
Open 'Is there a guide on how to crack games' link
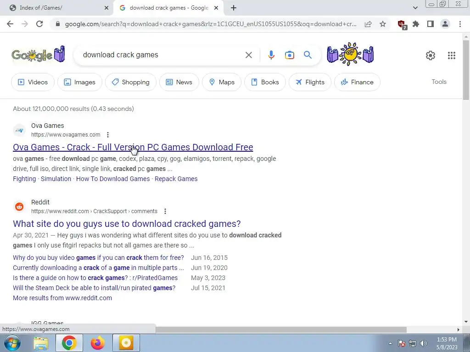pos(95,278)
